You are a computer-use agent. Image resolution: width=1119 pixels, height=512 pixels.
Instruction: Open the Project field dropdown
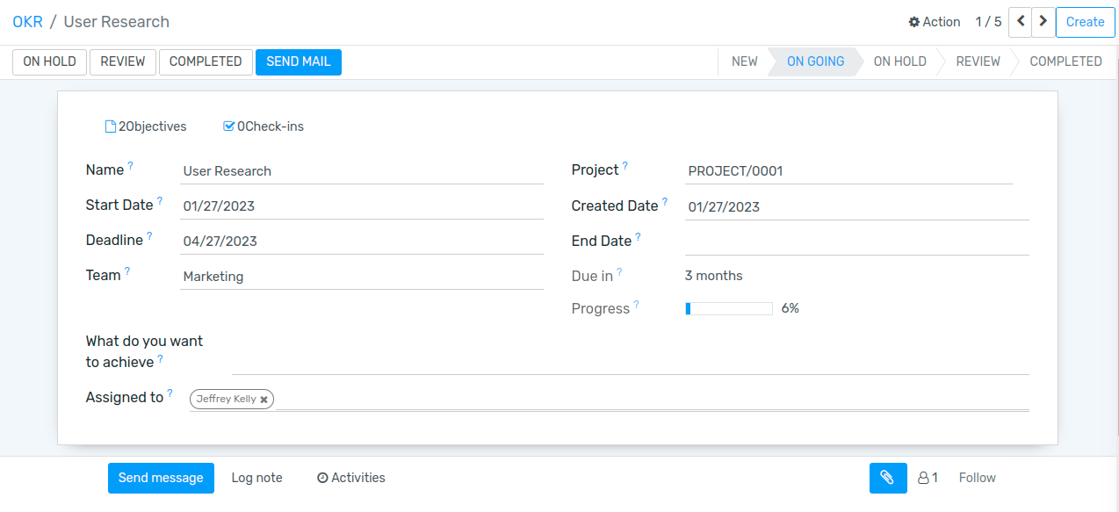[848, 171]
